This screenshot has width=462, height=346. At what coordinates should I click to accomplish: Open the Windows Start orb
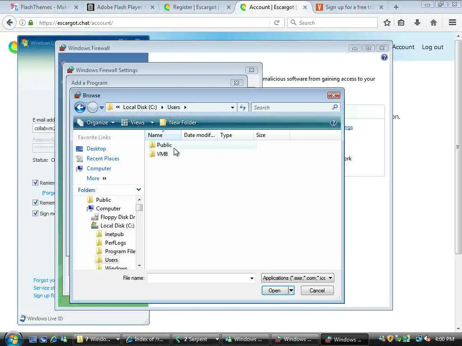tap(13, 339)
